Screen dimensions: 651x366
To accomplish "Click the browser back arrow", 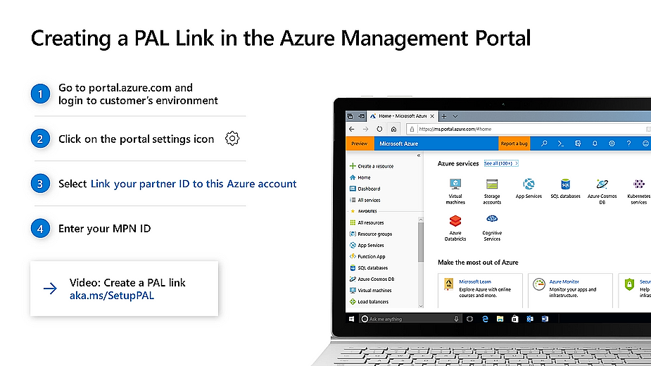I will (352, 130).
